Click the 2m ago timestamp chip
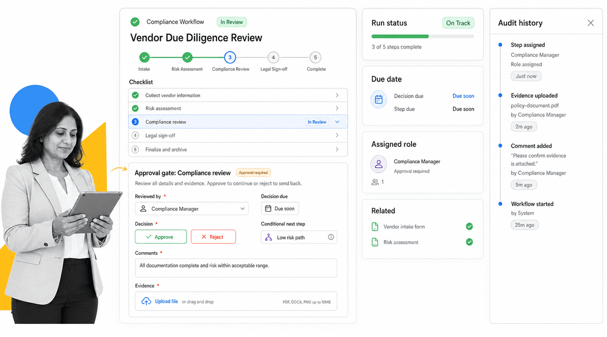 click(x=524, y=126)
